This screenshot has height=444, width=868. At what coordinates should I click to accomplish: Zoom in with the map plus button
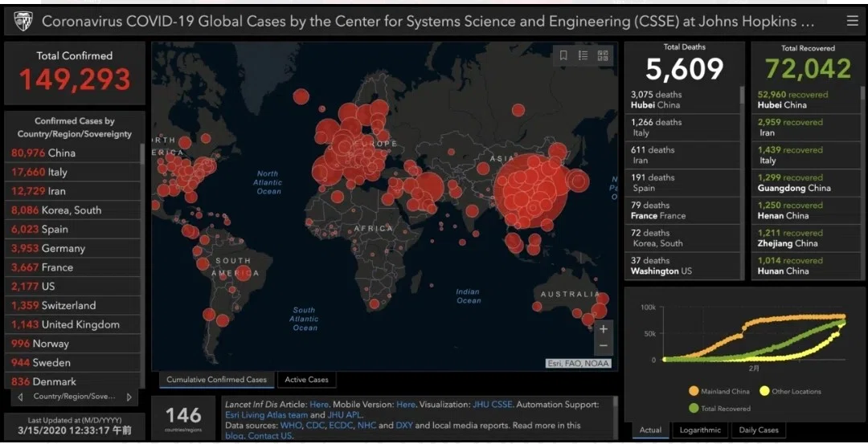(604, 329)
